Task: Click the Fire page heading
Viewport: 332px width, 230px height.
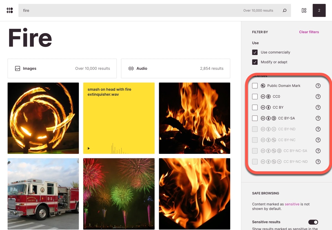Action: (30, 38)
